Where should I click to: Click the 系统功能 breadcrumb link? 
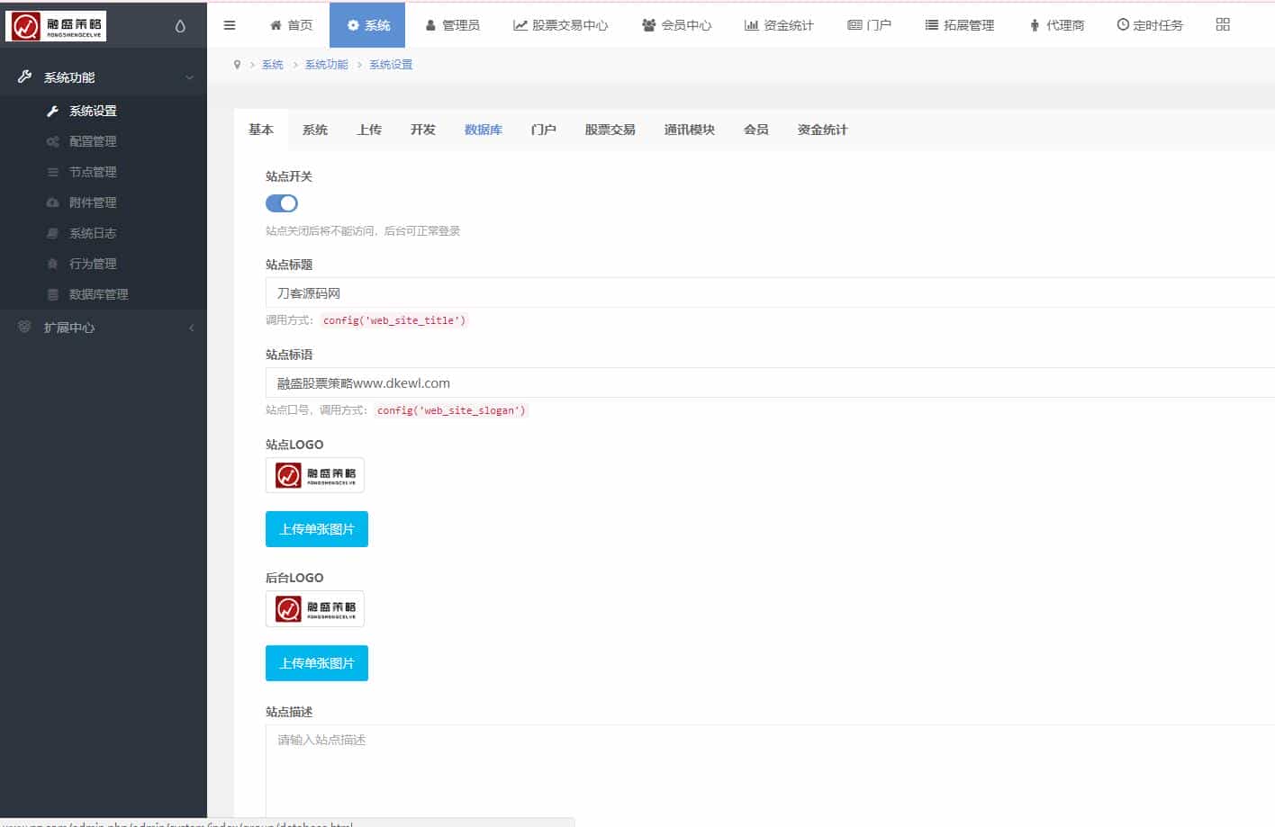click(326, 65)
